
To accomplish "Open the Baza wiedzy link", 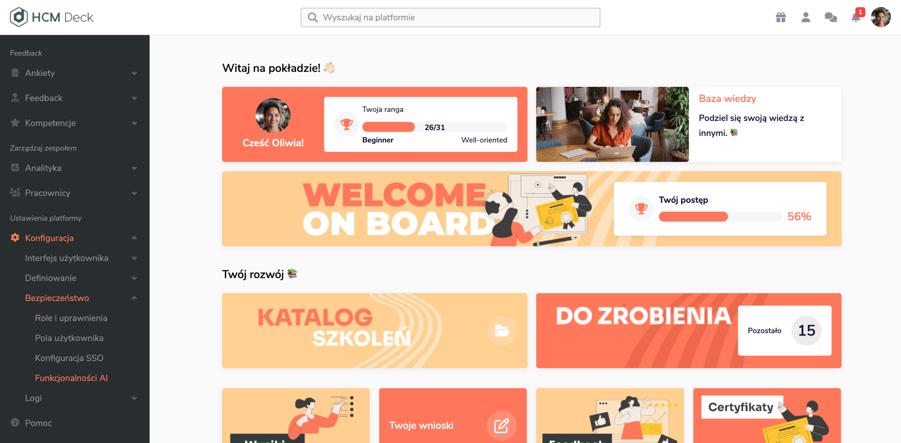I will [727, 98].
